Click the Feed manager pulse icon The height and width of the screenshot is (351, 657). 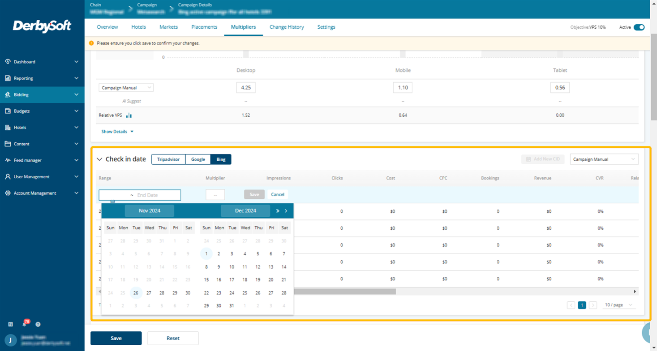click(x=8, y=160)
